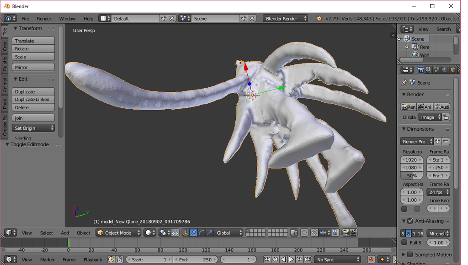
Task: Add a render preset with plus
Action: point(437,142)
